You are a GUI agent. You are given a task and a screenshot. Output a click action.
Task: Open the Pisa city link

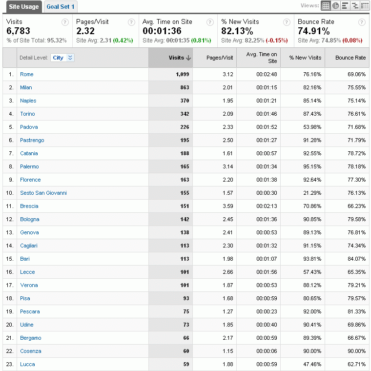25,298
